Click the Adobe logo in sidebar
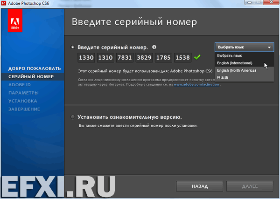 15,21
